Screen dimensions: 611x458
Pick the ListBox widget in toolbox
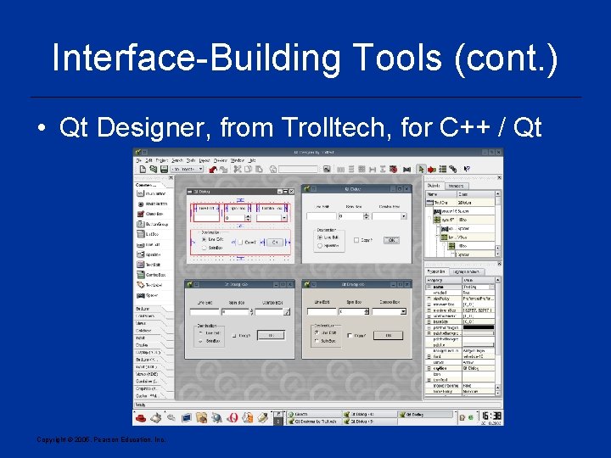tap(148, 234)
